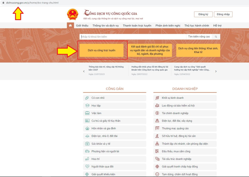This screenshot has width=249, height=177.
Task: Click the Thương mại, quảng cáo icon
Action: tap(157, 128)
